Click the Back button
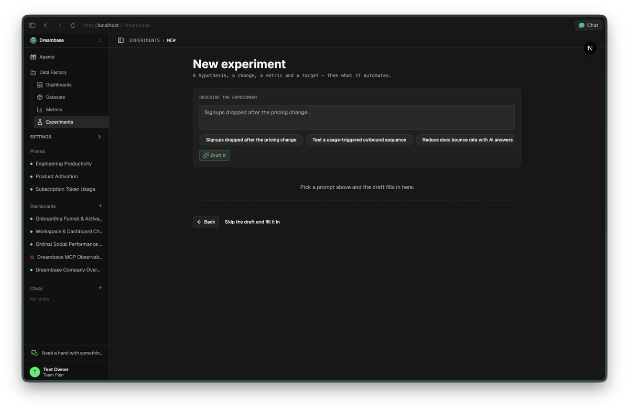629x411 pixels. (206, 222)
